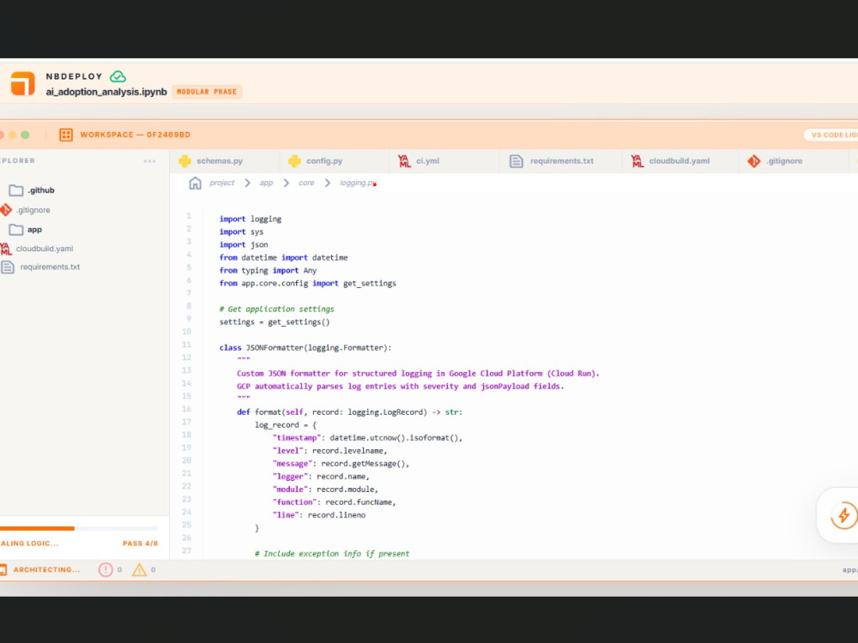Click the chevron after 'project' in breadcrumb
This screenshot has height=643, width=858.
point(247,183)
